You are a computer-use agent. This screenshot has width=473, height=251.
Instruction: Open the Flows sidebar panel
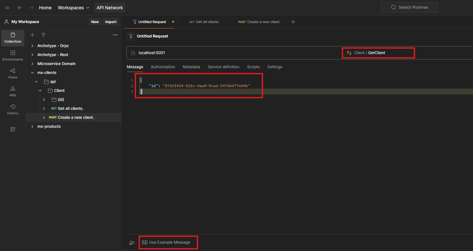pos(13,74)
